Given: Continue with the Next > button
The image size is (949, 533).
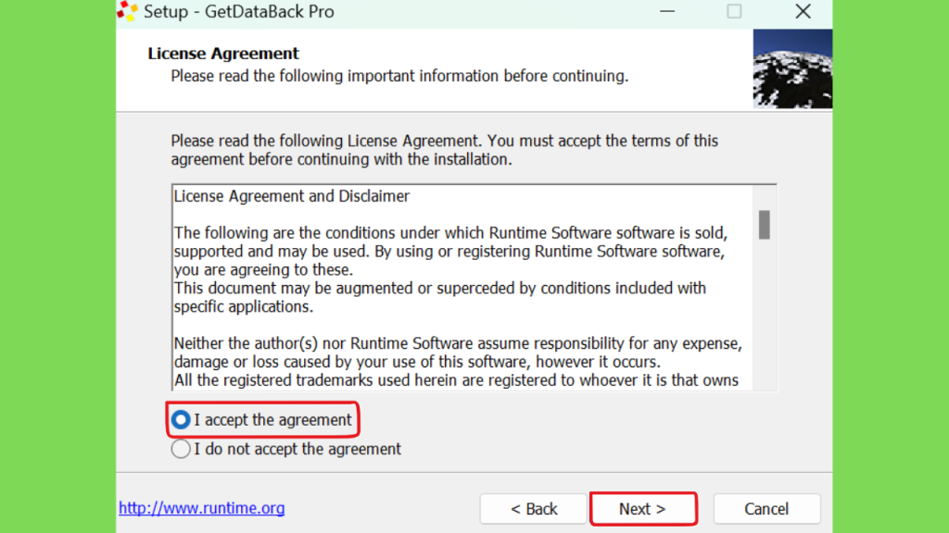Looking at the screenshot, I should 643,509.
